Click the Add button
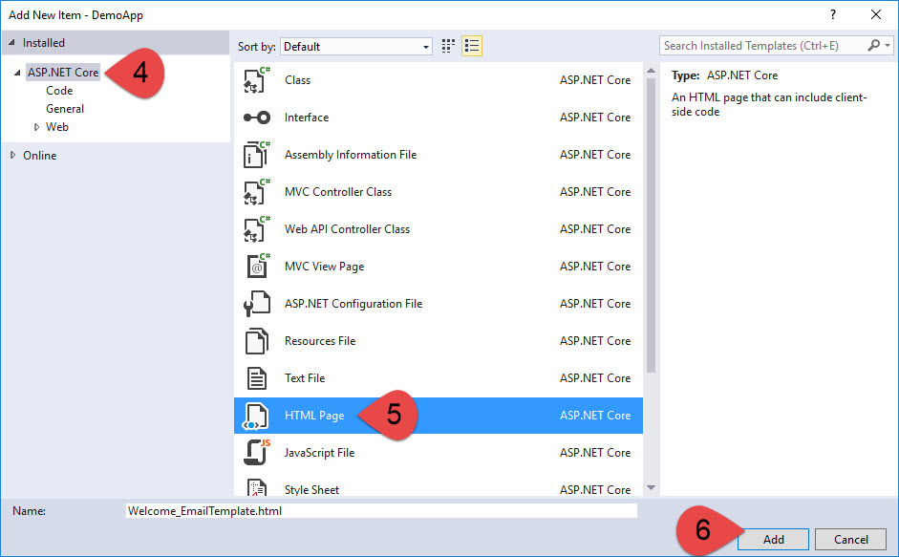The image size is (899, 557). [772, 539]
